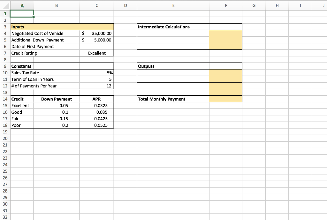
Task: Select the 5,000.00 value cell
Action: [x=97, y=40]
